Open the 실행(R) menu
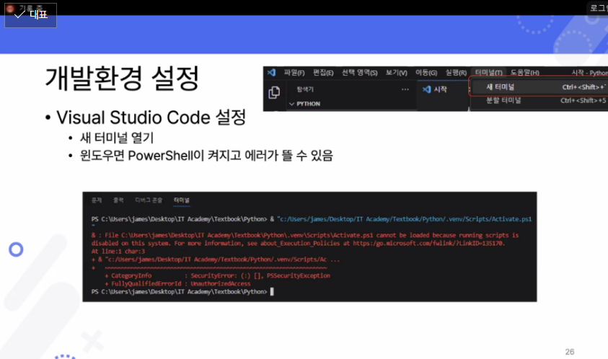This screenshot has width=608, height=359. [456, 73]
